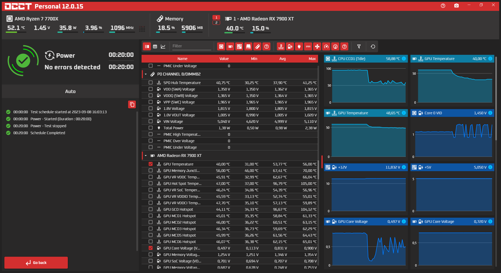The image size is (501, 273).
Task: Switch to the table view tab
Action: [x=155, y=47]
